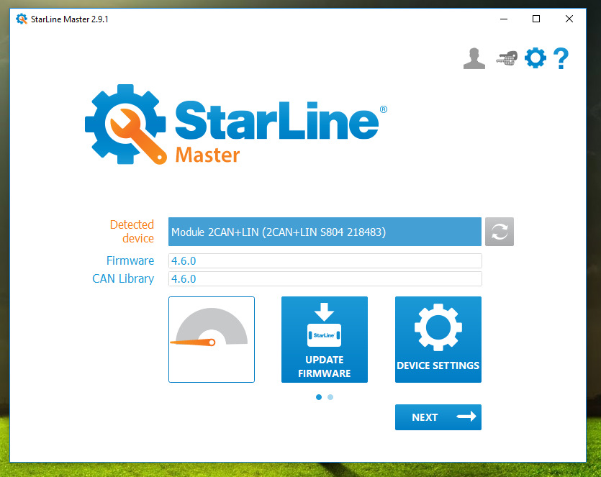Open the user account profile icon
601x477 pixels.
(474, 58)
